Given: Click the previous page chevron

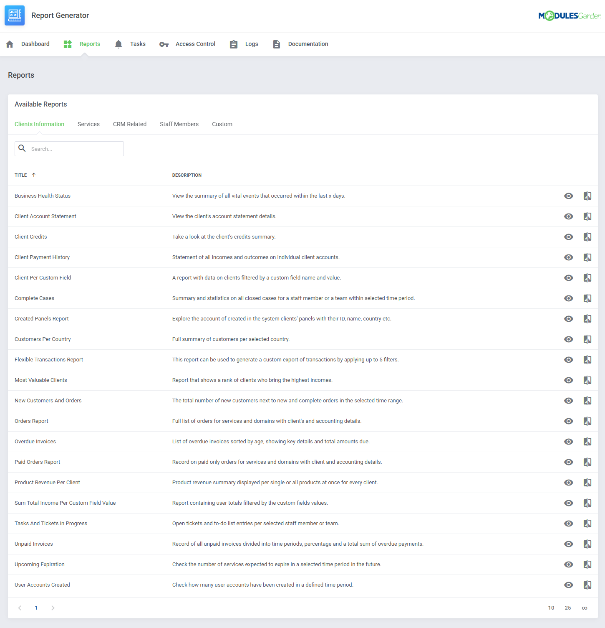Looking at the screenshot, I should [x=20, y=608].
